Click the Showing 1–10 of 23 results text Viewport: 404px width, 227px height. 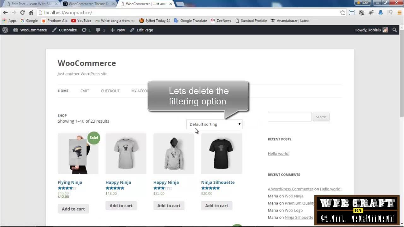[x=83, y=121]
